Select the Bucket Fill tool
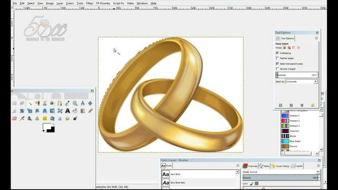The width and height of the screenshot is (338, 190). (x=75, y=111)
